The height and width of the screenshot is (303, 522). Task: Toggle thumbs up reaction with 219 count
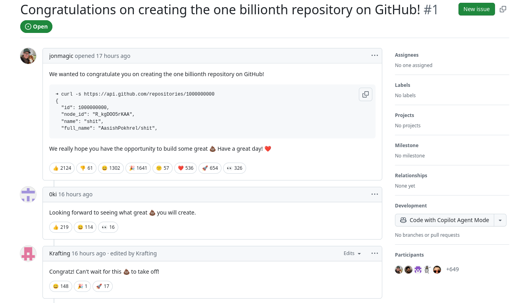point(61,227)
